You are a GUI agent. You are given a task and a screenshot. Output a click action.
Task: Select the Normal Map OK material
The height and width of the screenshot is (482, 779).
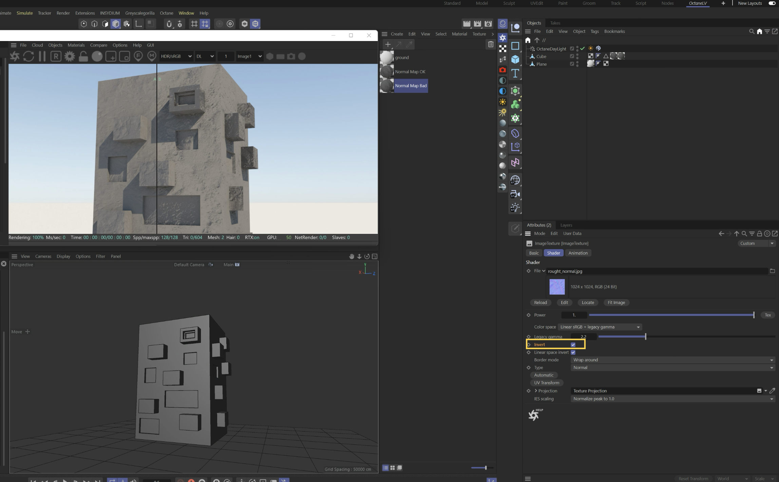tap(410, 72)
